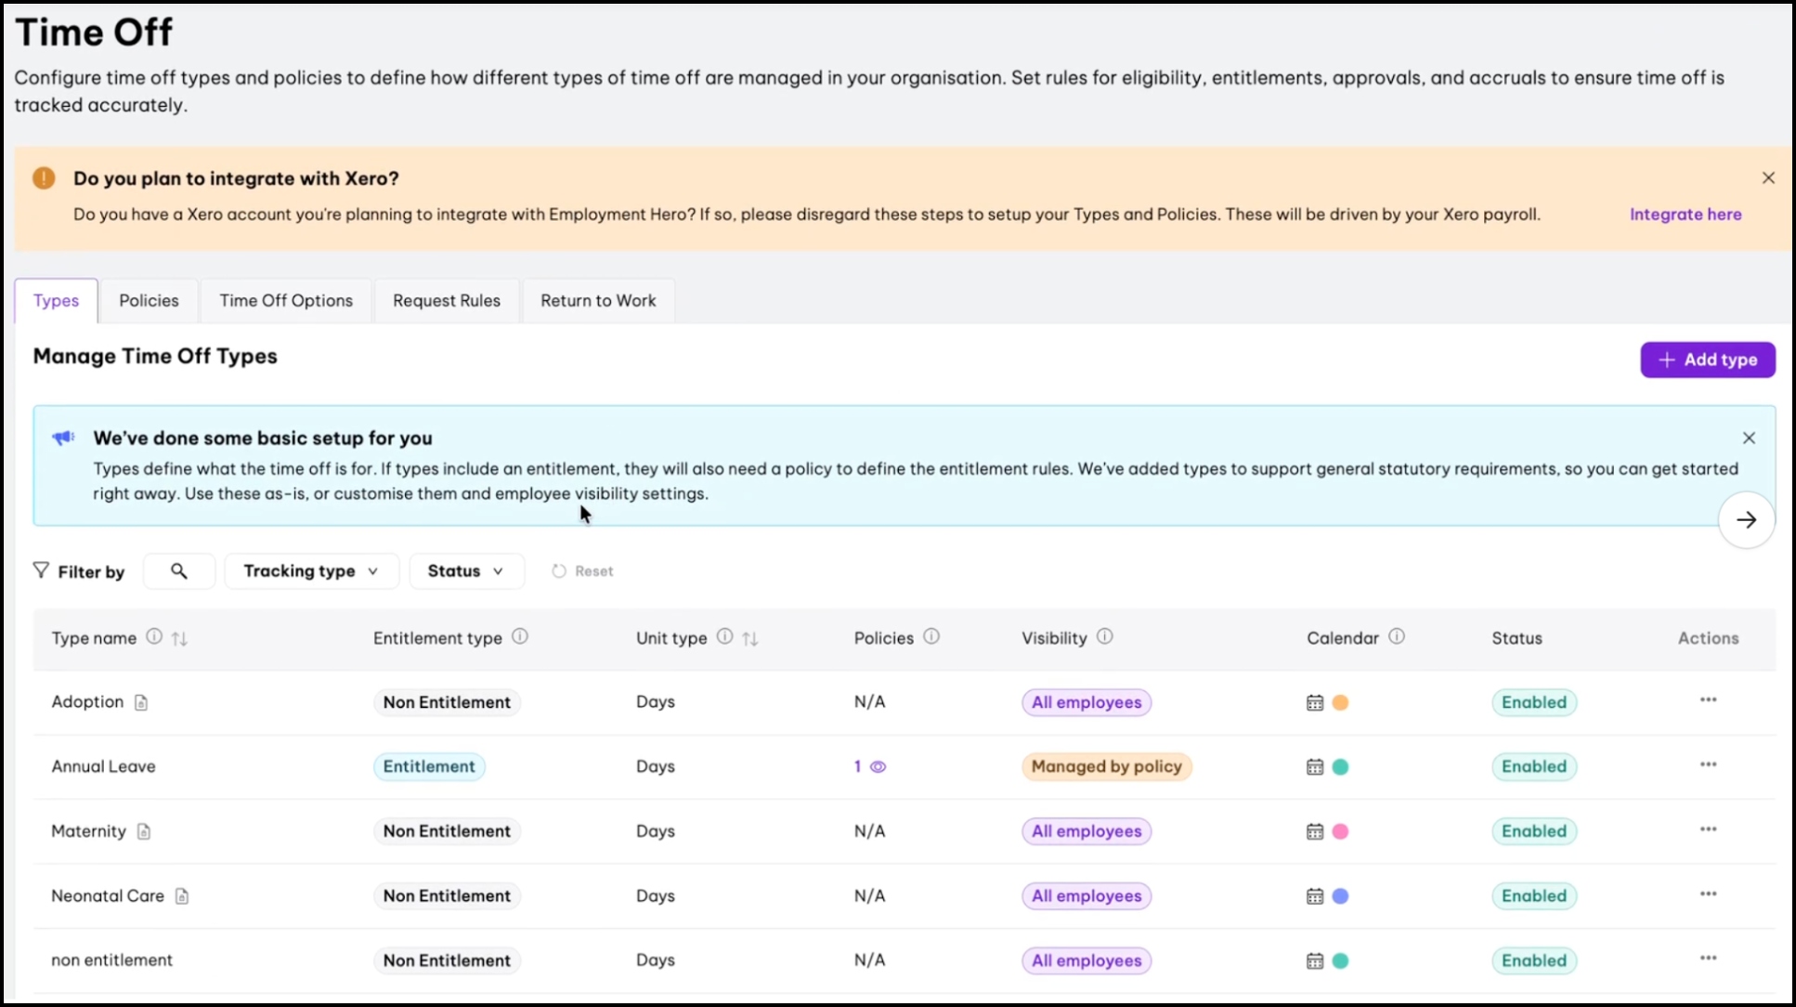The height and width of the screenshot is (1007, 1796).
Task: Open three-dot actions for Maternity row
Action: [x=1708, y=830]
